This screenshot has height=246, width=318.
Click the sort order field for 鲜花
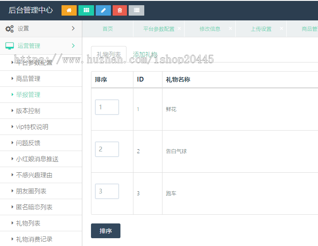coord(107,107)
